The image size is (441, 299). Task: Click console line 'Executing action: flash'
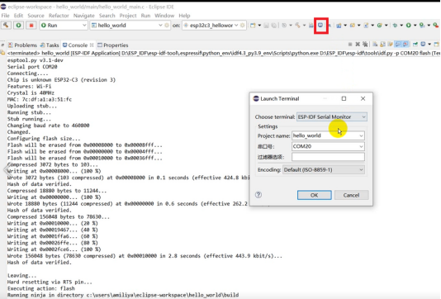tap(41, 288)
